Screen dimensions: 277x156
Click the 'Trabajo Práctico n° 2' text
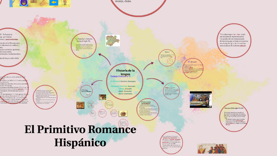click(120, 76)
